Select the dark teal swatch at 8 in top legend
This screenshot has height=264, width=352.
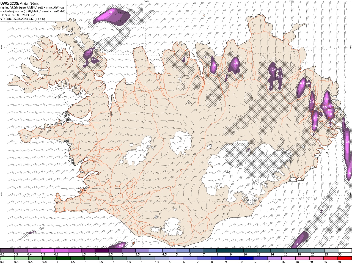(x=223, y=250)
